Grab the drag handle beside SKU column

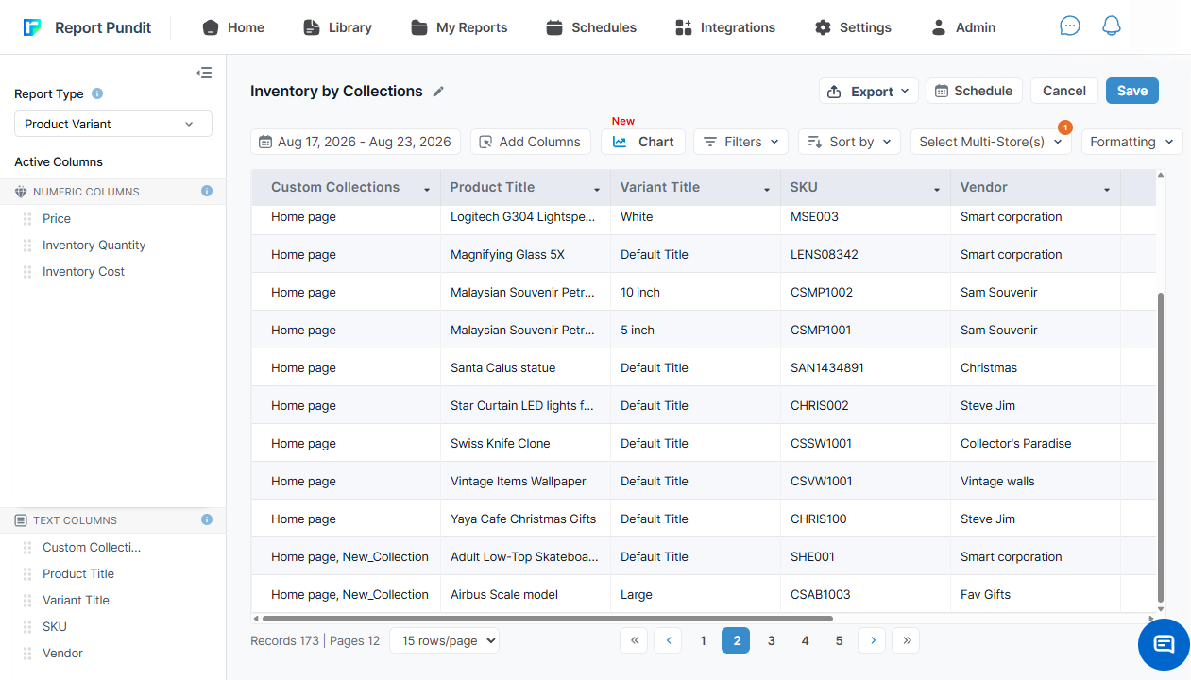(27, 626)
